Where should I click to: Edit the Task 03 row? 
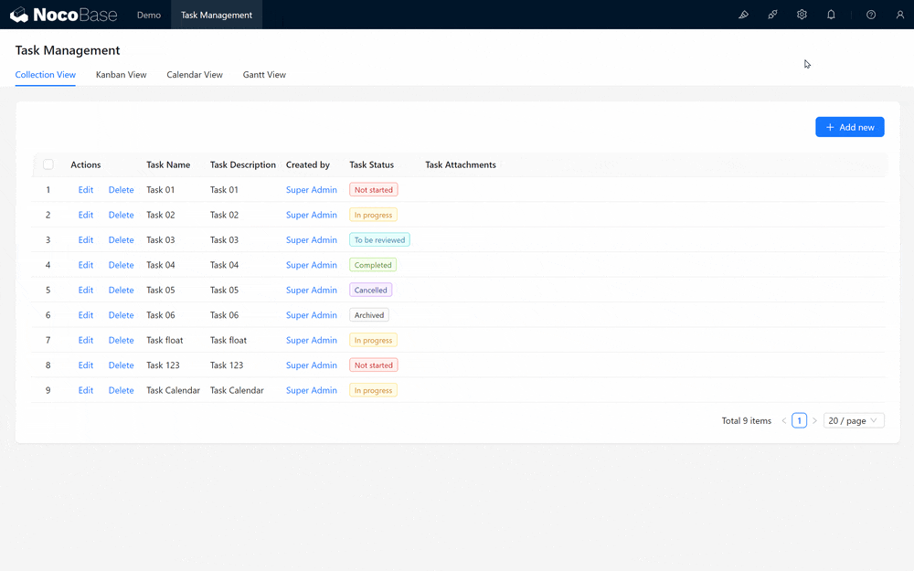86,240
